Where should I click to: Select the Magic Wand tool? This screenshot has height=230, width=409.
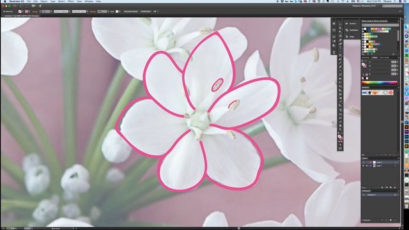coord(340,32)
